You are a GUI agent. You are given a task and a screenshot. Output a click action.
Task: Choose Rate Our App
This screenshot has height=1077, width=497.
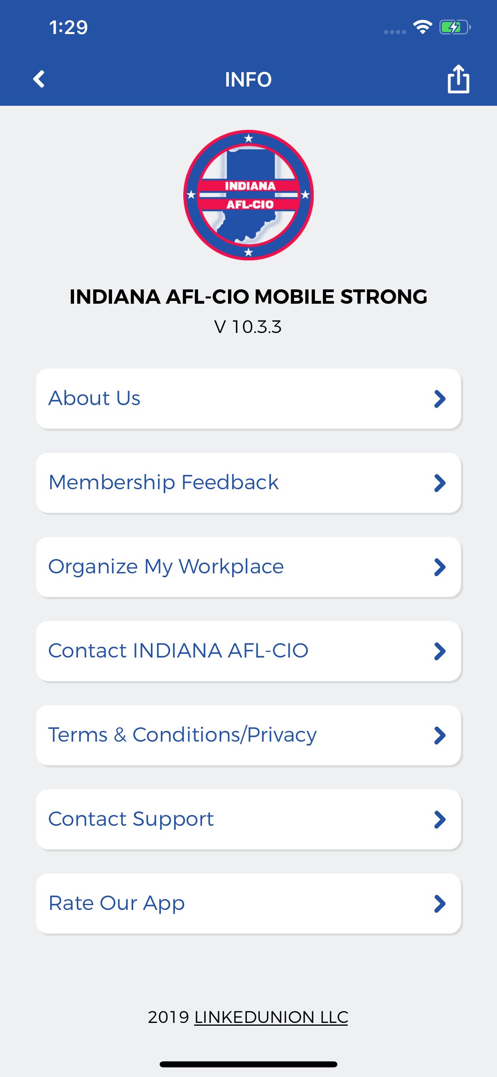point(248,904)
